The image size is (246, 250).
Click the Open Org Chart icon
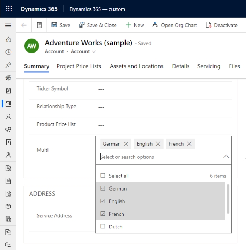tap(155, 25)
